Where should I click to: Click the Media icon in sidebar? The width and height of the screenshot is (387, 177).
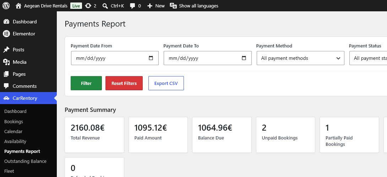pyautogui.click(x=6, y=62)
